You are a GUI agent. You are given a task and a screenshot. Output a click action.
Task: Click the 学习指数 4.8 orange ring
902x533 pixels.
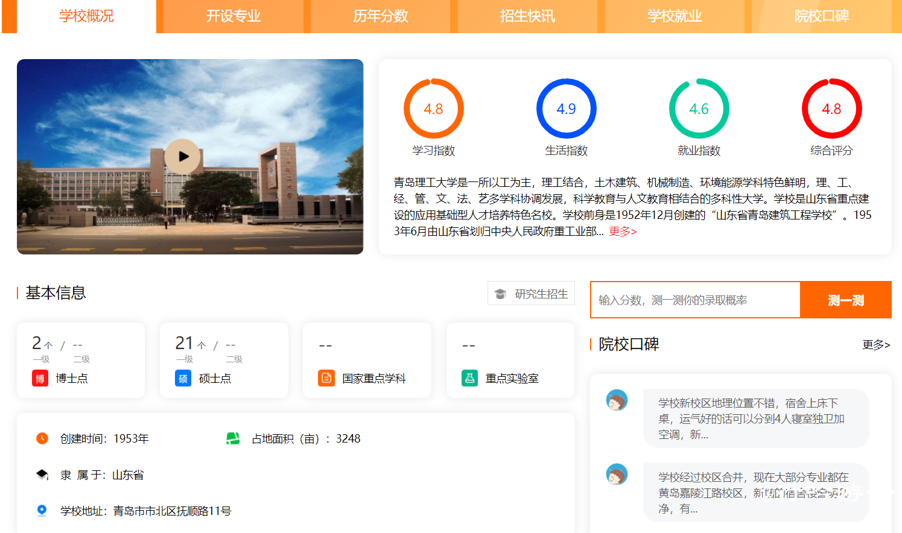pos(433,109)
